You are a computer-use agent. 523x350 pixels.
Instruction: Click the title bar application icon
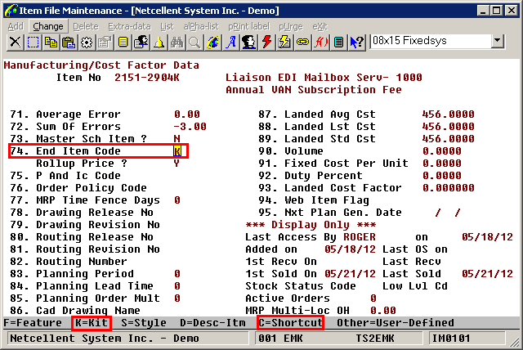[x=11, y=11]
